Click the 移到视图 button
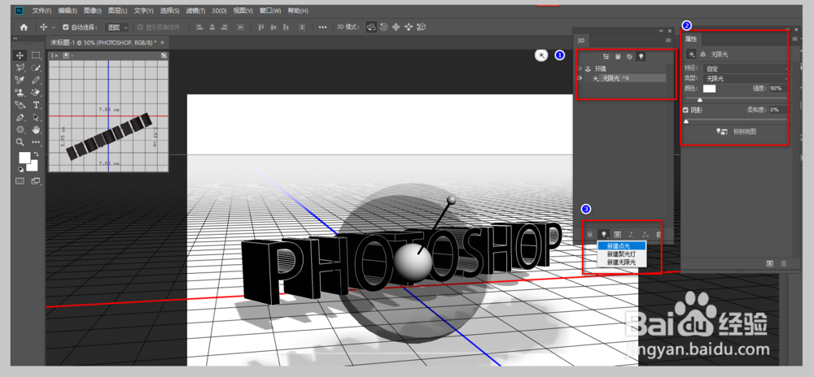Viewport: 814px width, 377px height. pos(737,132)
